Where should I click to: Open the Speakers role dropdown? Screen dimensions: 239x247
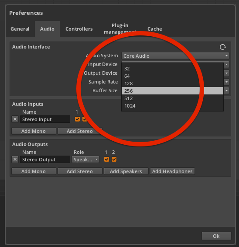tap(85, 160)
